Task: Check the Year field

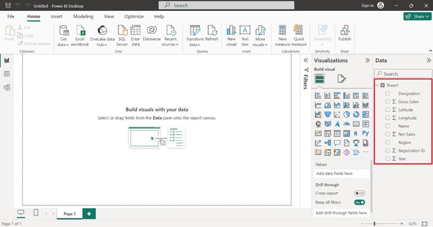Action: click(x=387, y=159)
